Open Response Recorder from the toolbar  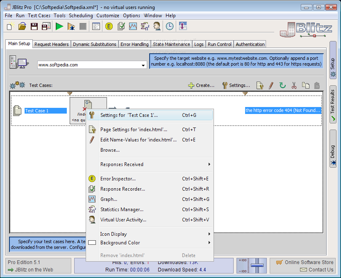121,26
